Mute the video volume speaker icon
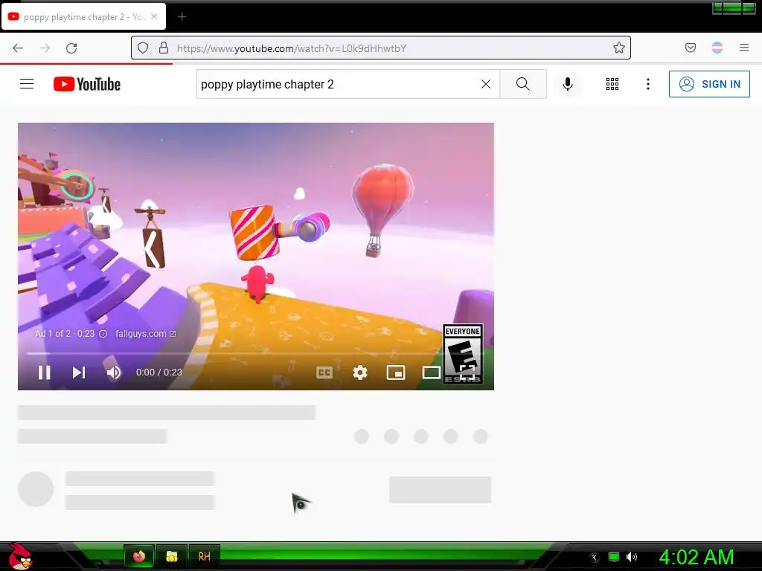Image resolution: width=762 pixels, height=571 pixels. coord(114,372)
